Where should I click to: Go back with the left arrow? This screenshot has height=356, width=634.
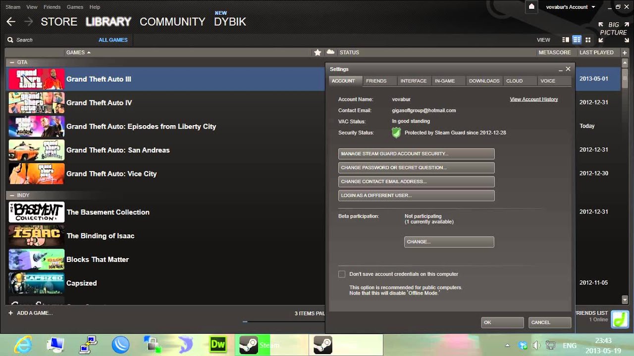tap(11, 22)
